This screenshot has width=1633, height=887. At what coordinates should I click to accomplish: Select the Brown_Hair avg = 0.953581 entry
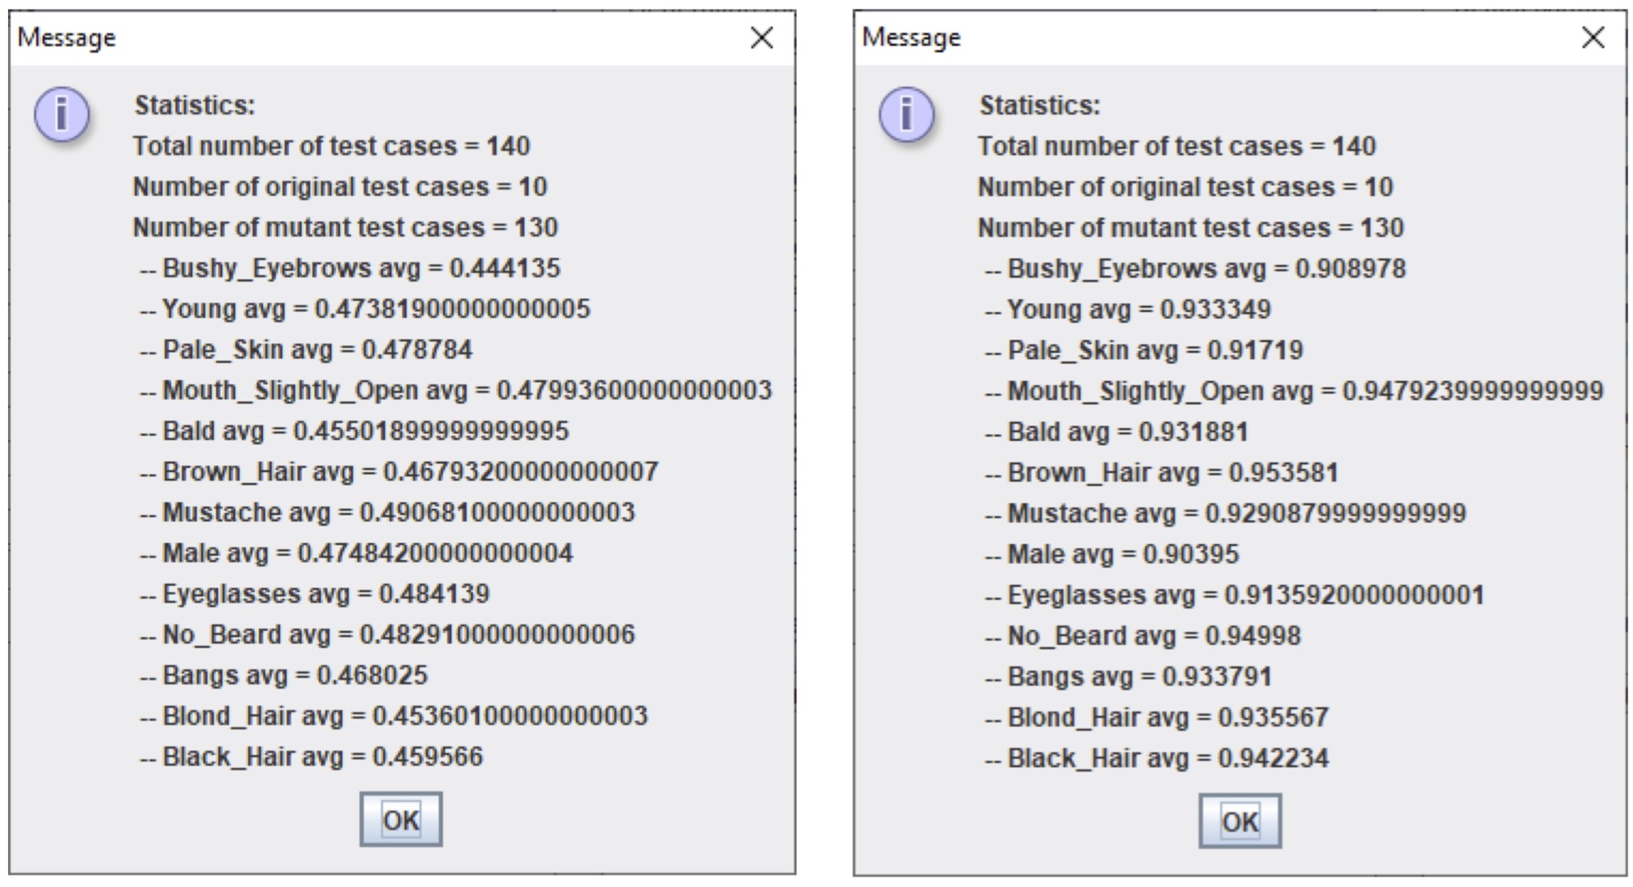1162,472
